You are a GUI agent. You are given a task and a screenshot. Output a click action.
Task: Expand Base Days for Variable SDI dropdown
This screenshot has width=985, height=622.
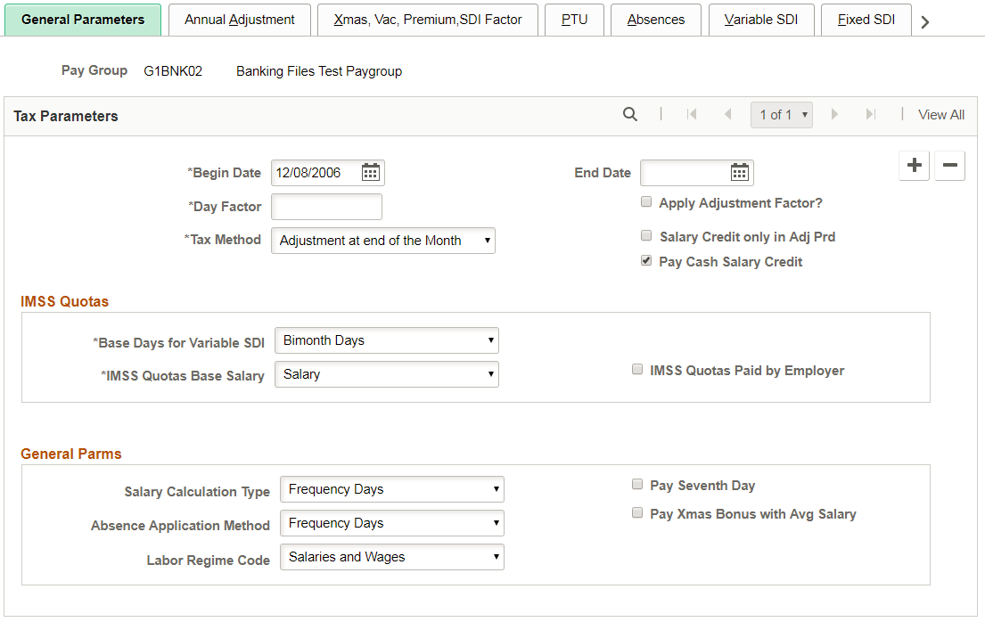click(x=387, y=340)
